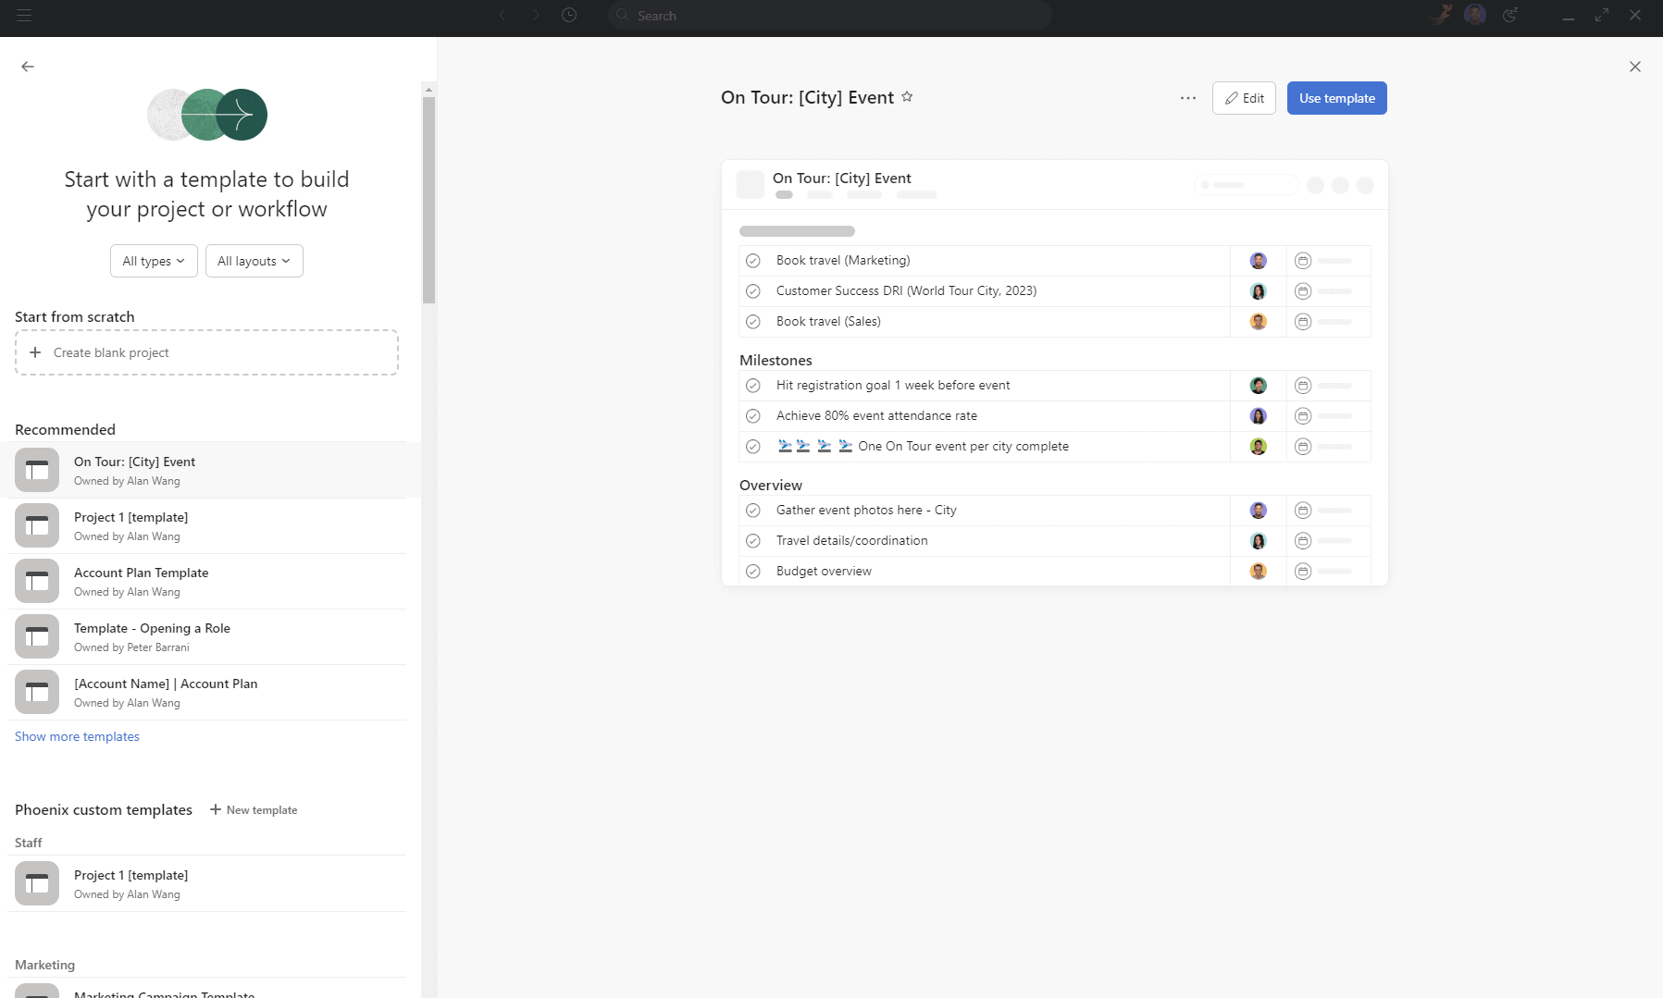The height and width of the screenshot is (998, 1663).
Task: Open the three-dot more options menu
Action: (1187, 98)
